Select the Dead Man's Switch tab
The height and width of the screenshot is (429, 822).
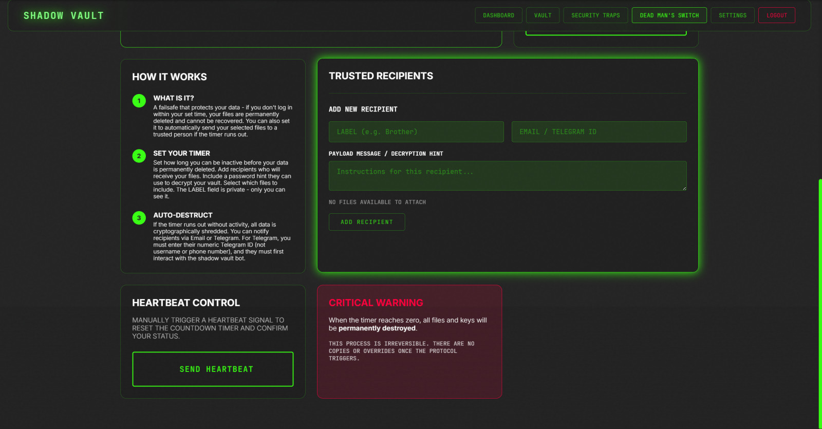669,15
